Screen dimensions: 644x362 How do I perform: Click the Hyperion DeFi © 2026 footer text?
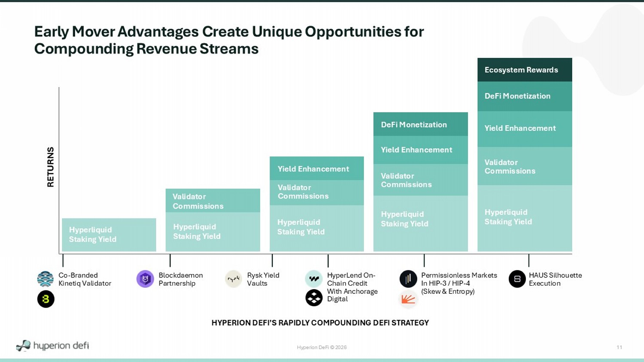[322, 347]
